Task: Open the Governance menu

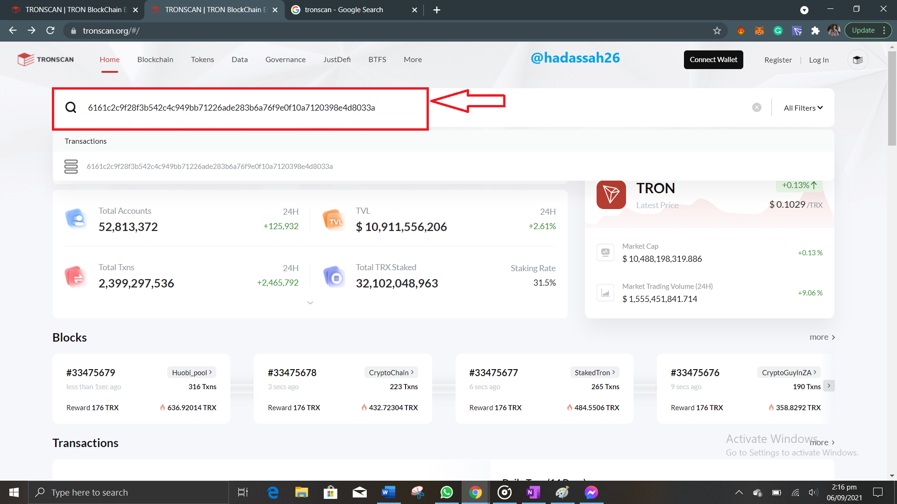Action: pyautogui.click(x=285, y=60)
